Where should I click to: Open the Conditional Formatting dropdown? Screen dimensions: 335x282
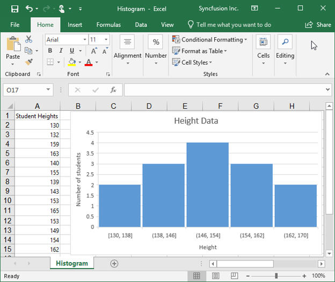point(210,39)
